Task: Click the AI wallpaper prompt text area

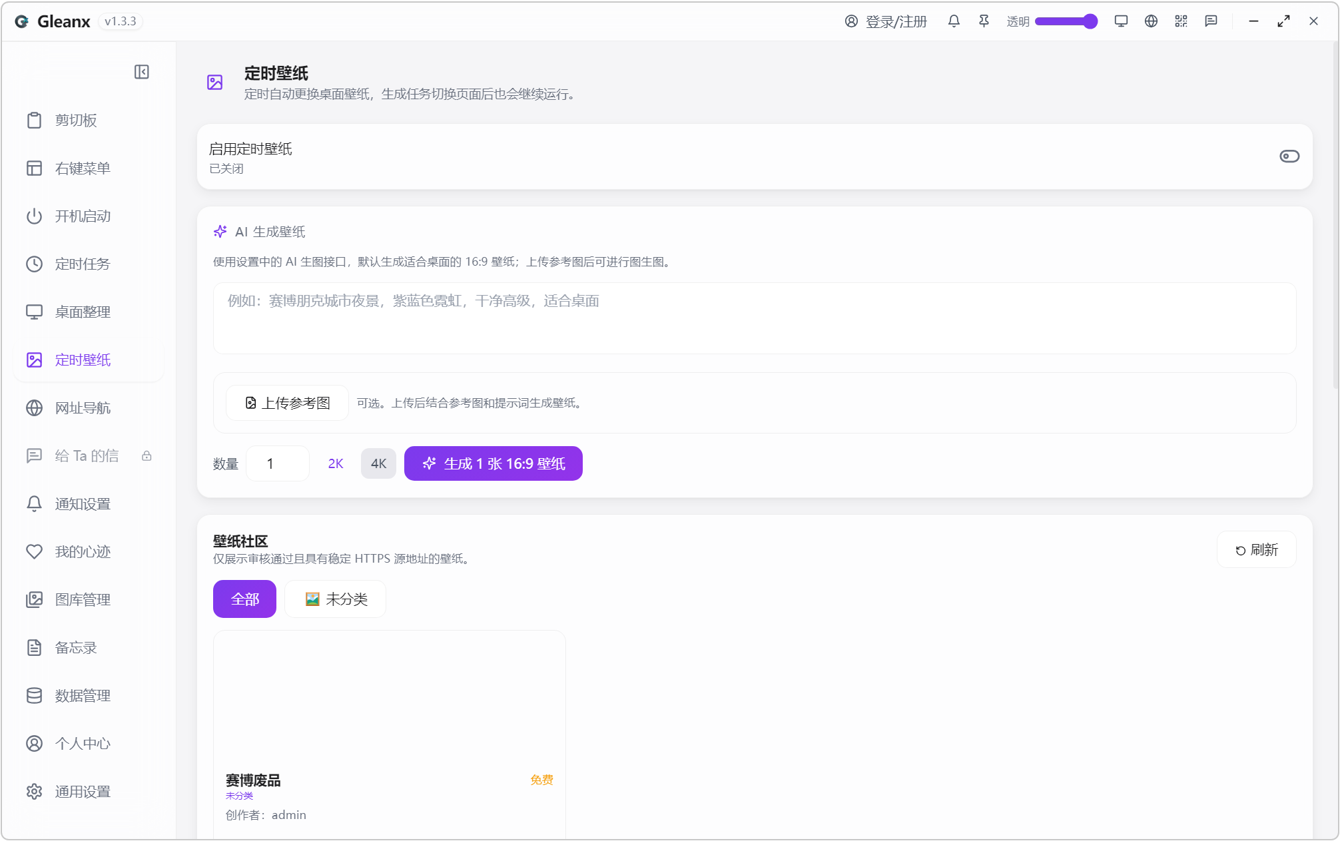Action: coord(755,318)
